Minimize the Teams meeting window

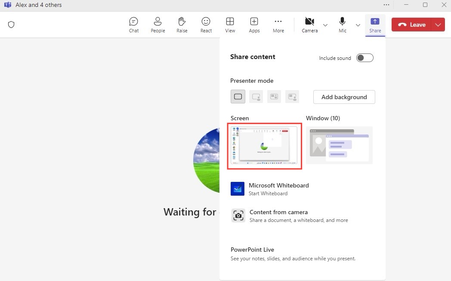tap(406, 5)
